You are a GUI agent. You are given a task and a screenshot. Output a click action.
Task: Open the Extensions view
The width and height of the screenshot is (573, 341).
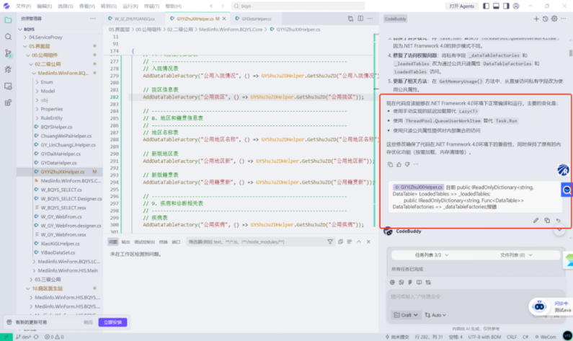coord(8,102)
